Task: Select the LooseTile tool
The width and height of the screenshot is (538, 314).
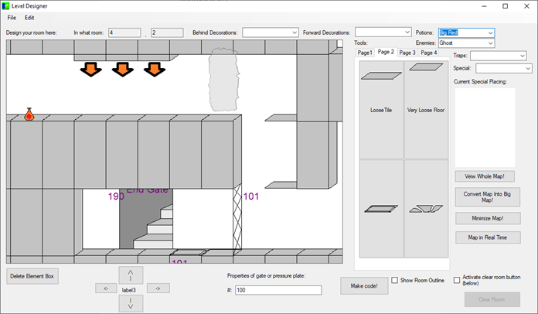Action: (x=381, y=109)
